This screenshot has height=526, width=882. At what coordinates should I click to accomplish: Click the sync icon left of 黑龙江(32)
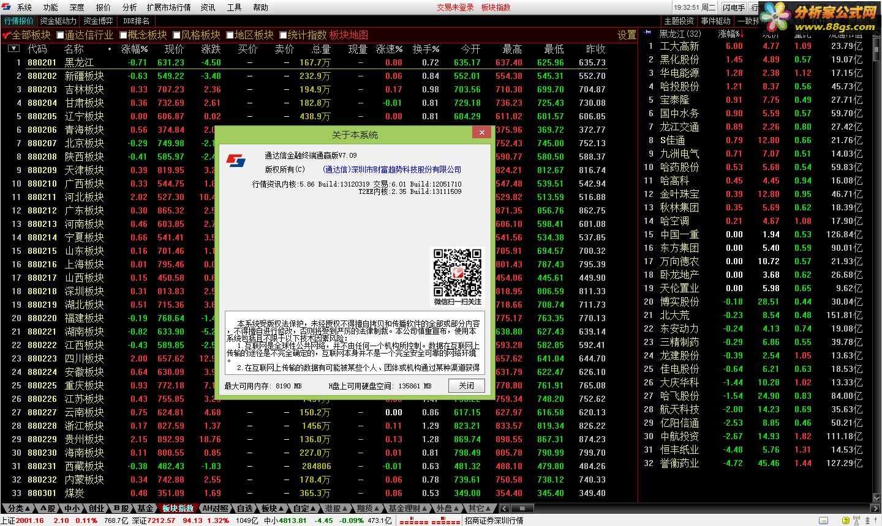click(x=647, y=33)
